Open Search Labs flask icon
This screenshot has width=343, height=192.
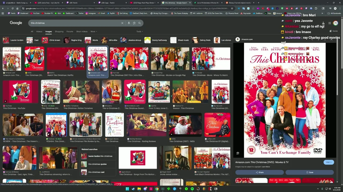pos(323,23)
